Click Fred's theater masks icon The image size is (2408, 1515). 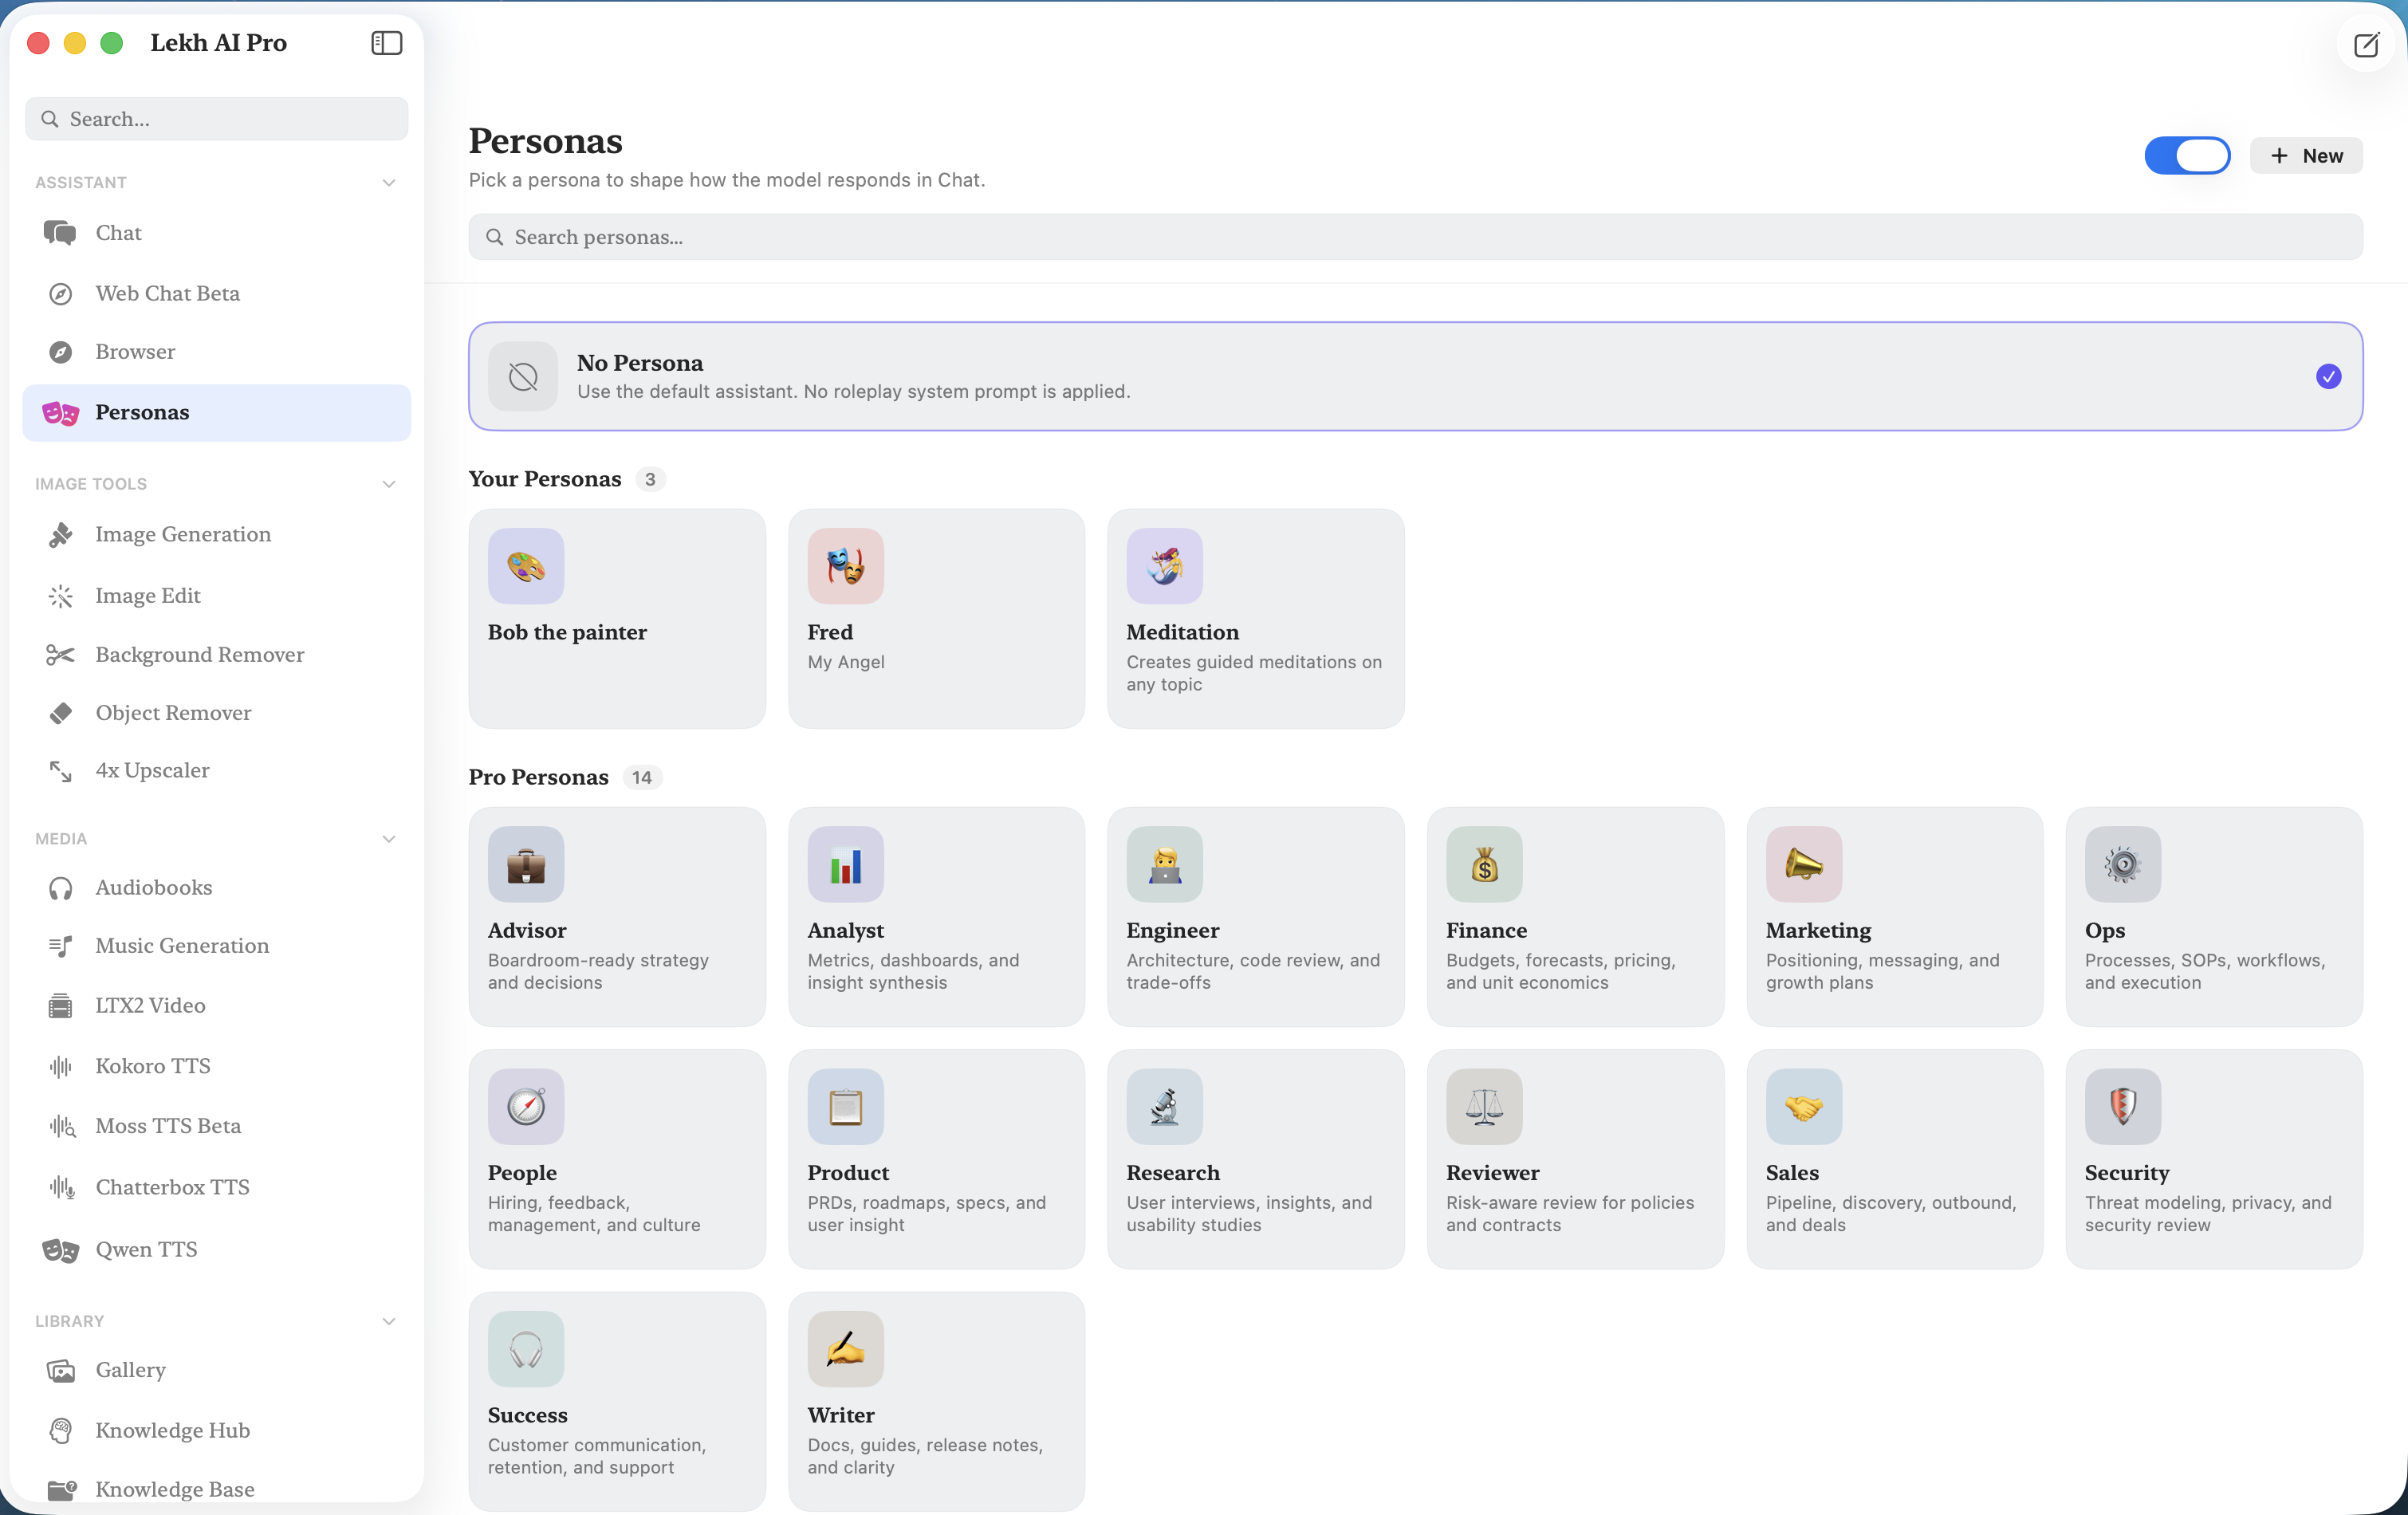[x=845, y=566]
